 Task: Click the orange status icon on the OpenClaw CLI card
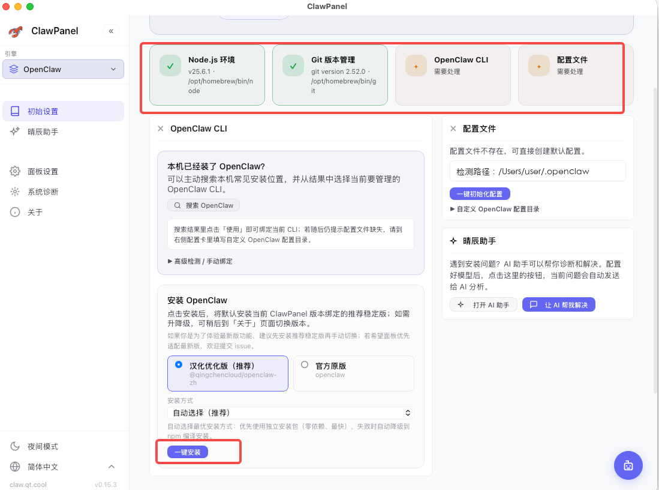(x=416, y=66)
